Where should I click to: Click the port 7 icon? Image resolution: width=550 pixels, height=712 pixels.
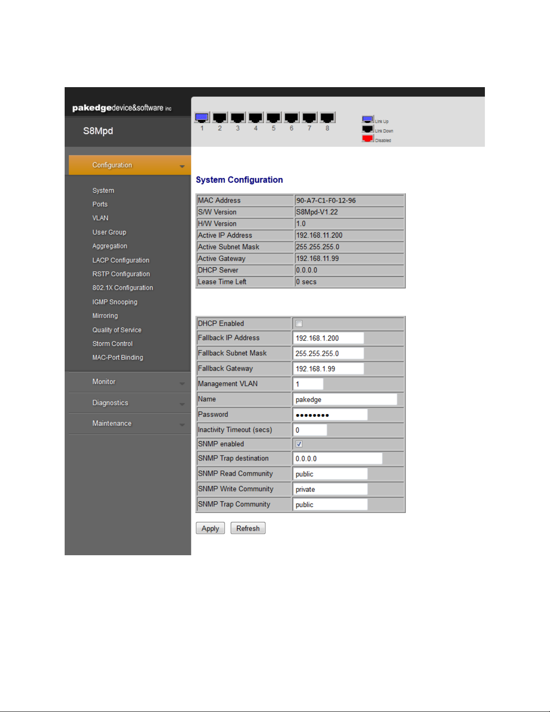pos(309,118)
